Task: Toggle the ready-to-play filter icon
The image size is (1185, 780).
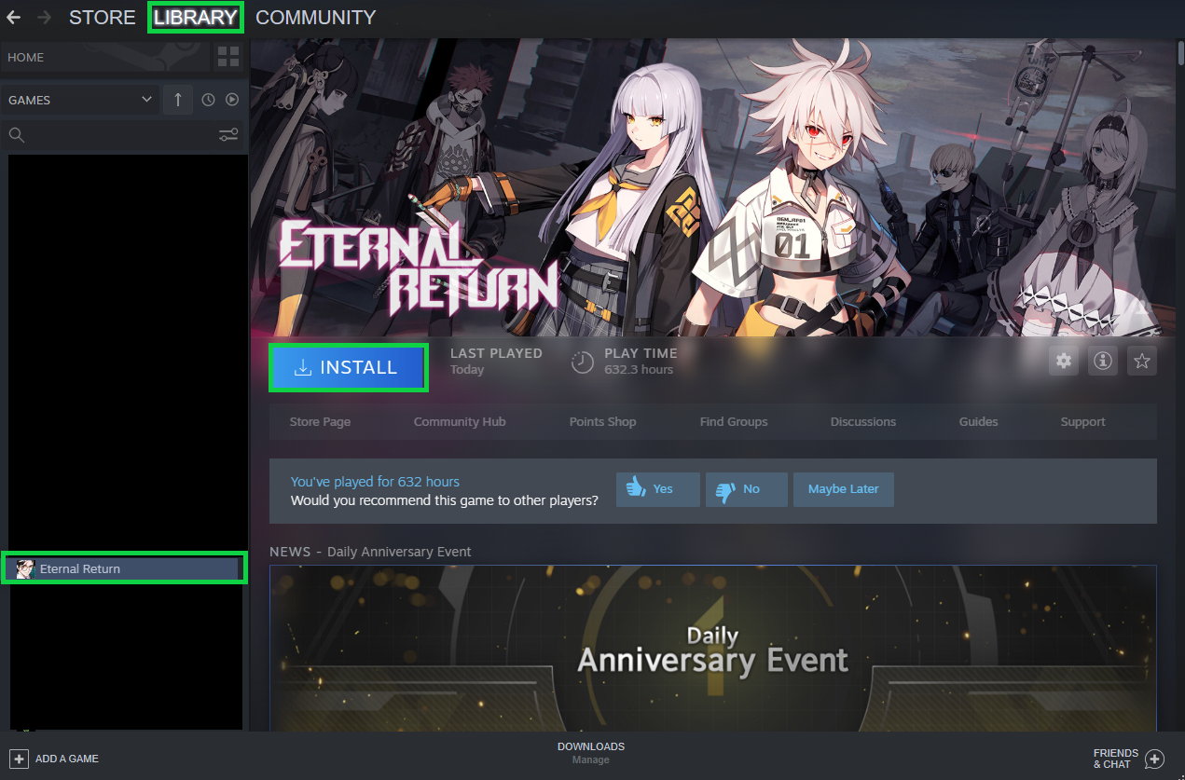Action: click(232, 100)
